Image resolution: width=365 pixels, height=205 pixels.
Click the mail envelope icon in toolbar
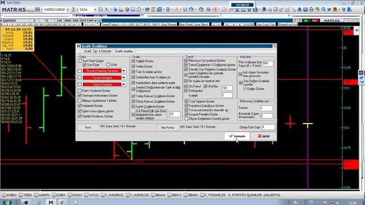[305, 10]
